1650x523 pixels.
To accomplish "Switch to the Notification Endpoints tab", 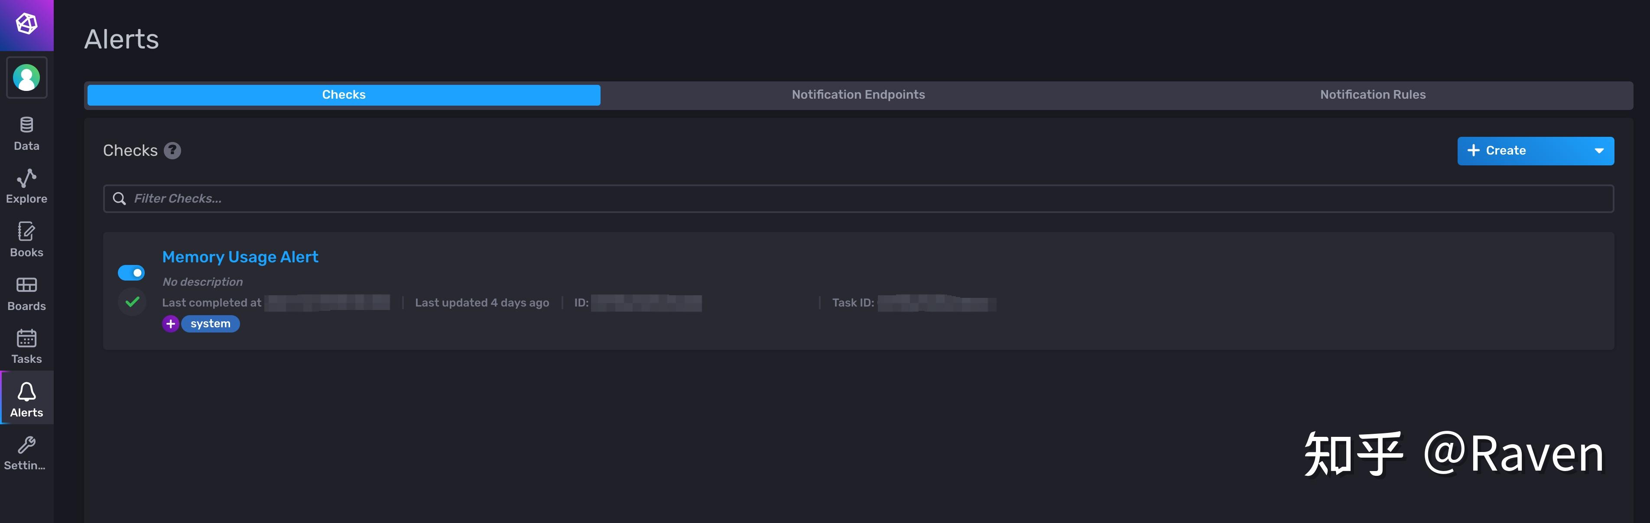I will pos(858,94).
